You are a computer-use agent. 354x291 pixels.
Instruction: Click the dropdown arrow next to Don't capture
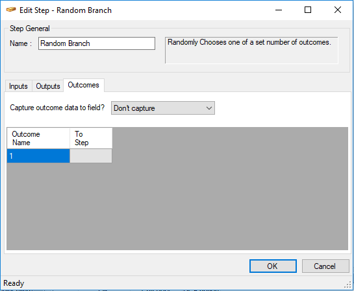209,108
